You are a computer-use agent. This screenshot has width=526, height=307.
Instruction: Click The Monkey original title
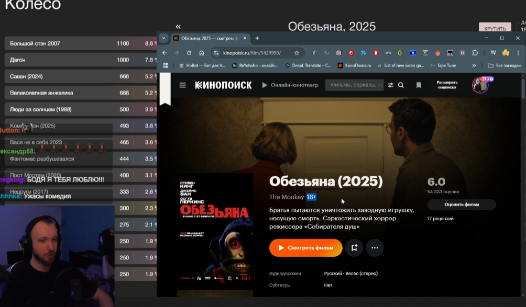click(287, 197)
